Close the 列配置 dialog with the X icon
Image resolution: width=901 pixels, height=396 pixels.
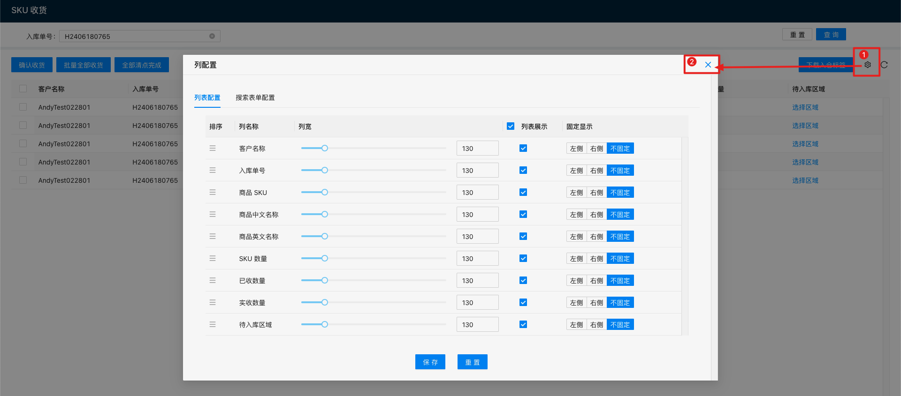pyautogui.click(x=708, y=65)
